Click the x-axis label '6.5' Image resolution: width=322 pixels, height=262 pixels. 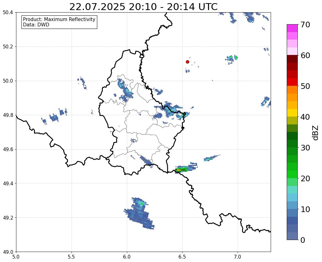point(182,257)
